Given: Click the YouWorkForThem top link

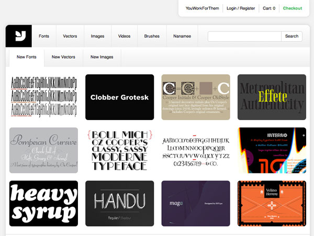Looking at the screenshot, I should [x=202, y=8].
